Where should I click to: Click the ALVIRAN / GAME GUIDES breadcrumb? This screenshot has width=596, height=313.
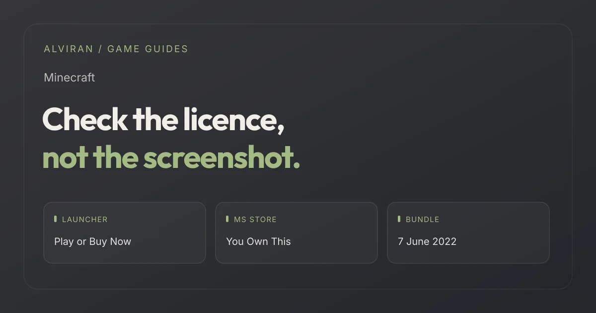[x=116, y=49]
